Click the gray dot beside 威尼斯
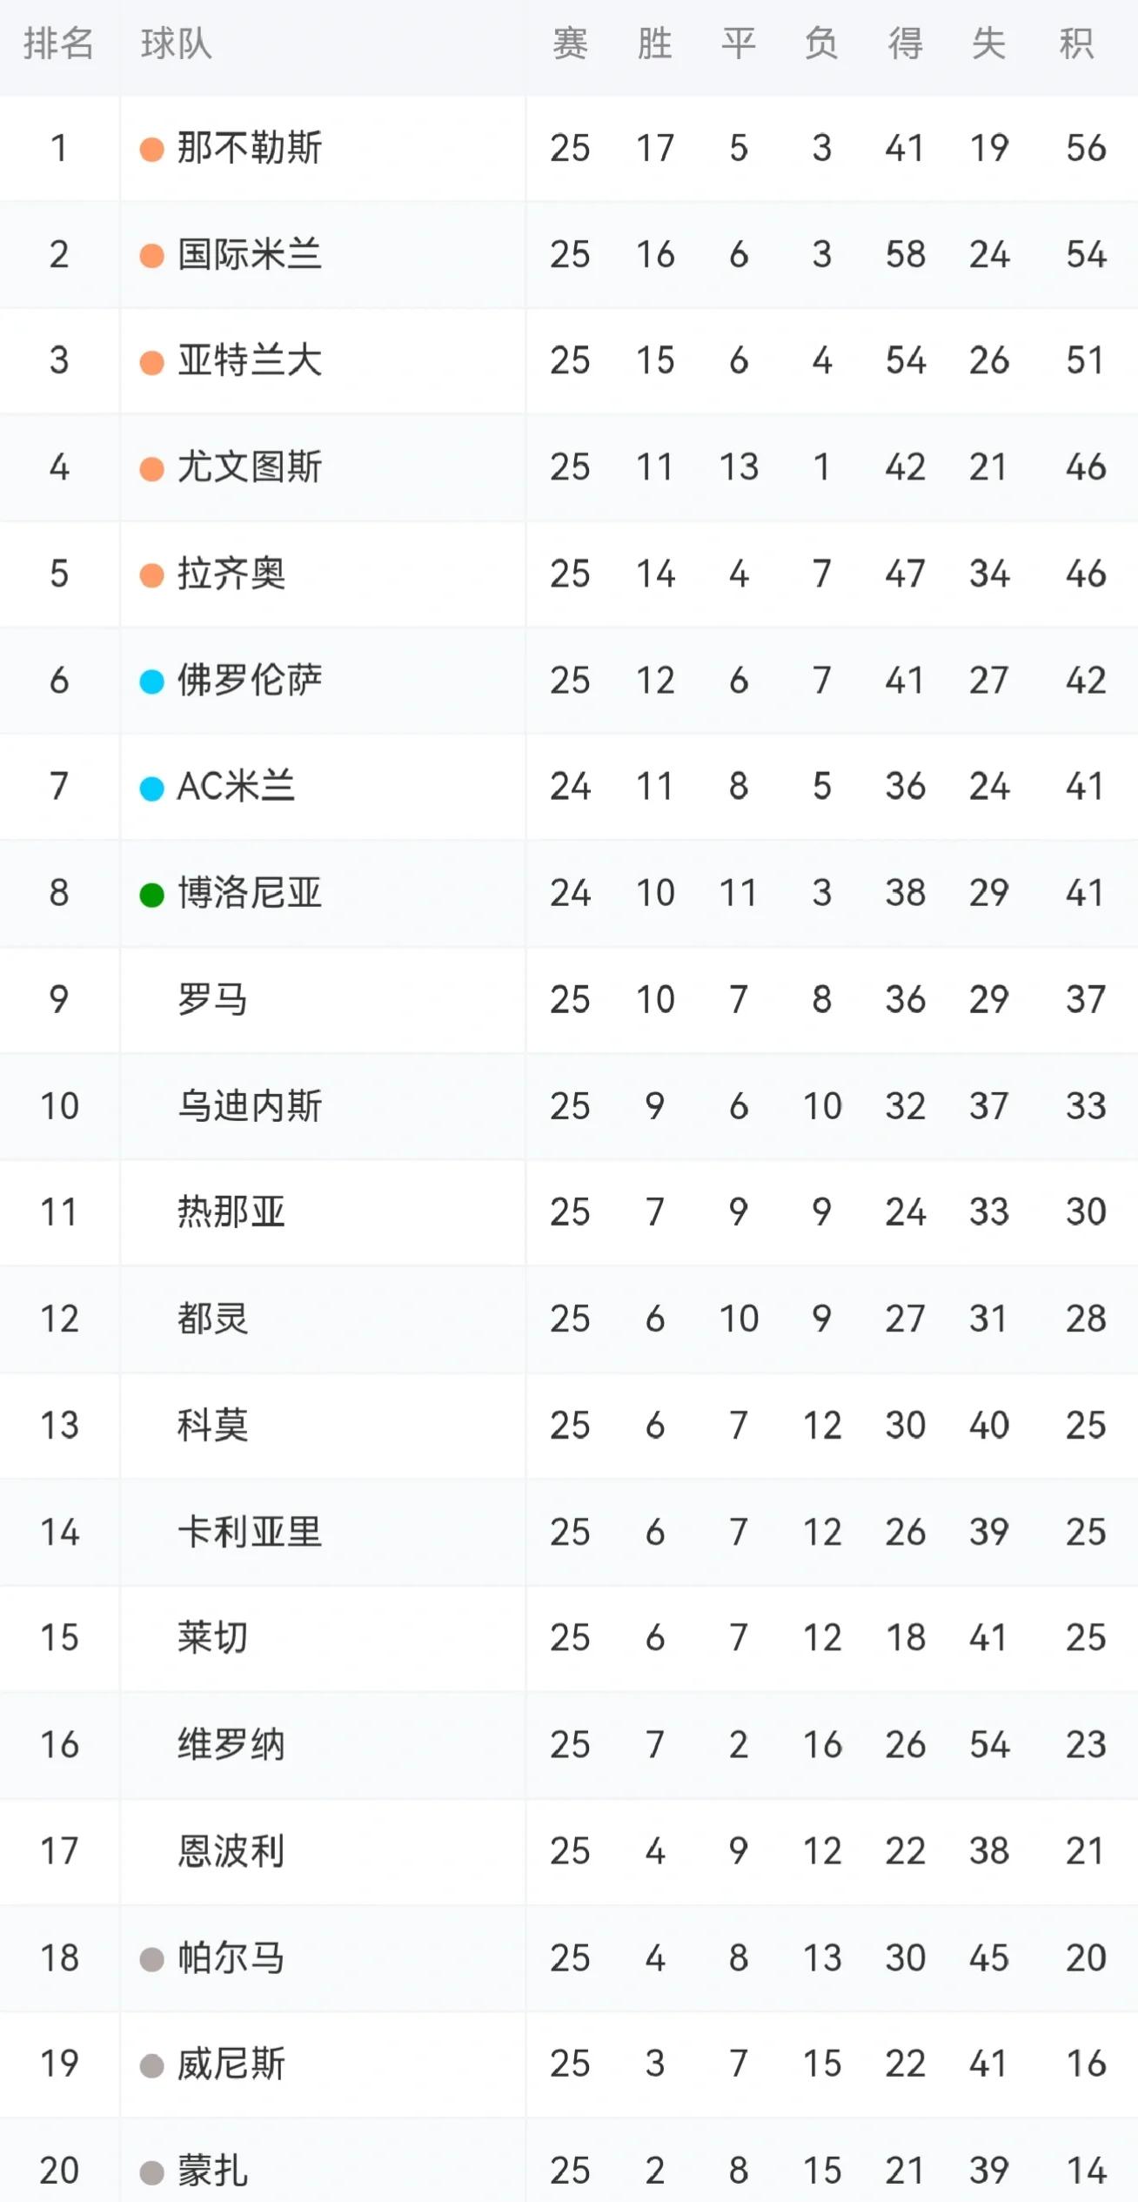This screenshot has height=2202, width=1138. click(152, 2065)
